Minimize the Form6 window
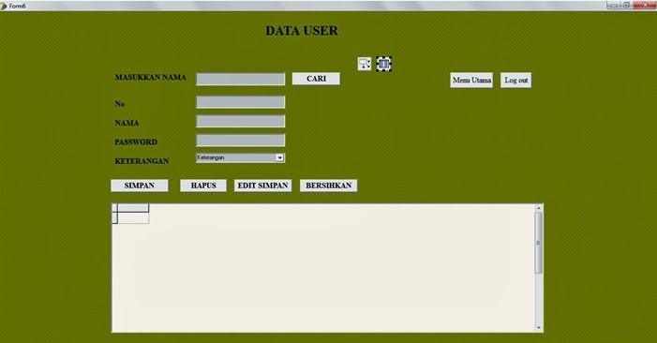Viewport: 657px width, 343px height. coord(614,5)
